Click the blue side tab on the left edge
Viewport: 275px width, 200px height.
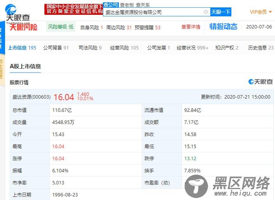pos(2,37)
